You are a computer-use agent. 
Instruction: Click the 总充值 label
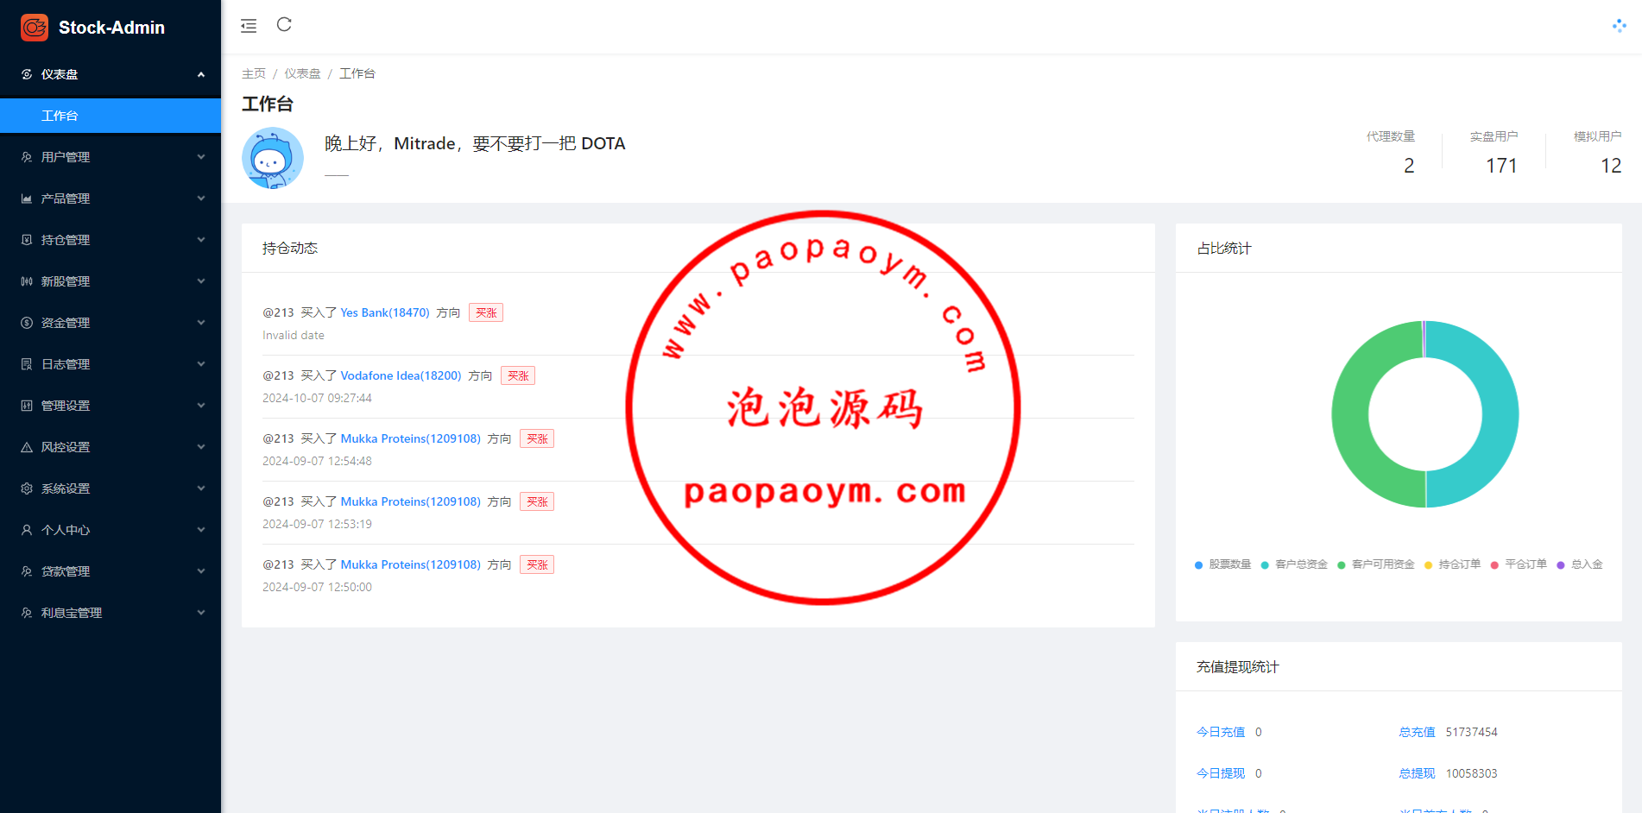(1417, 732)
